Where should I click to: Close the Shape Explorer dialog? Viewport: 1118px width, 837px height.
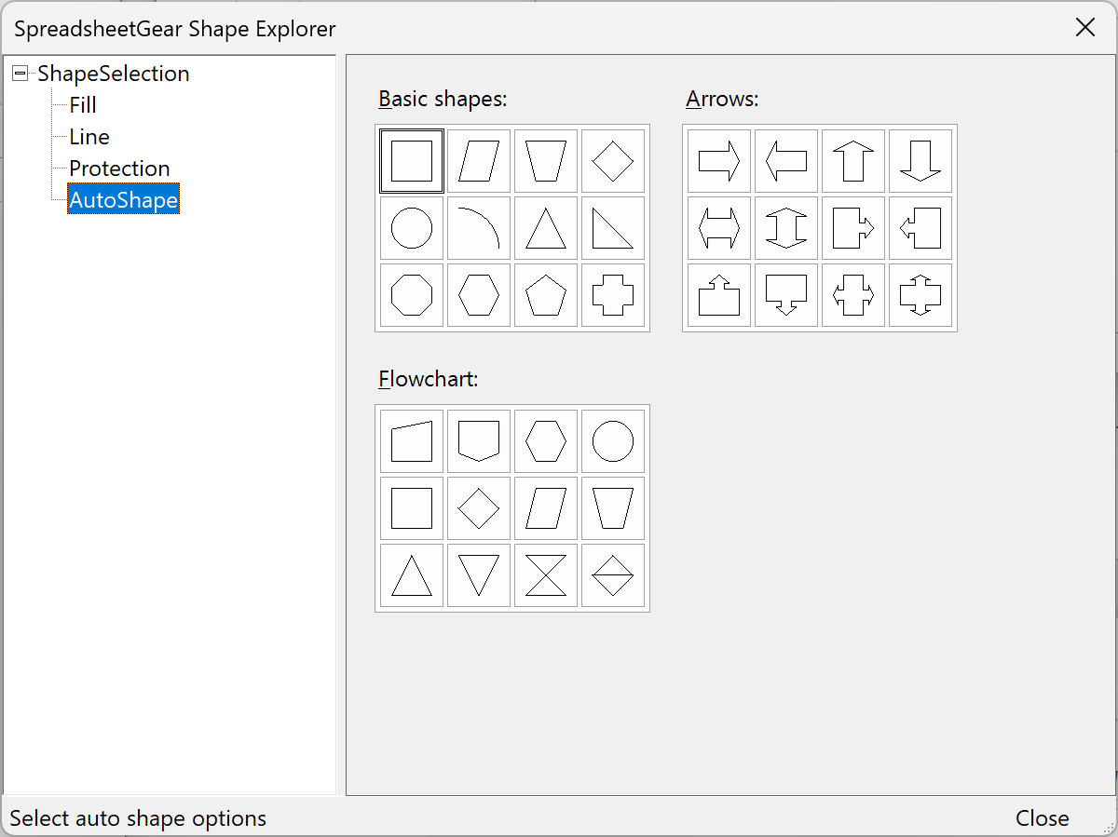tap(1041, 817)
